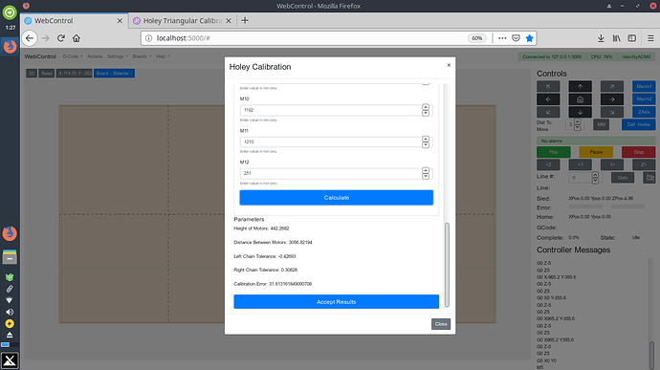
Task: Open the Firefox hamburger menu
Action: pyautogui.click(x=650, y=38)
